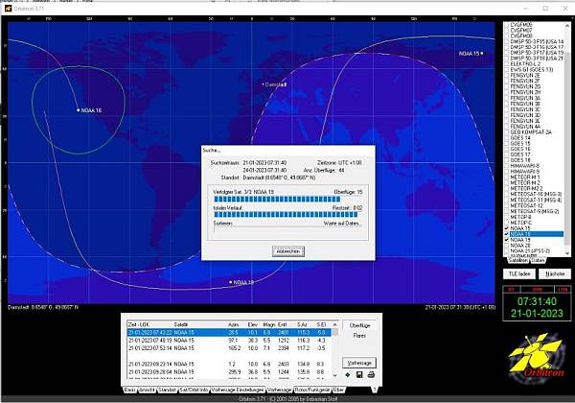Switch to Vorhersage Einstellungen tab
Viewport: 575px width, 403px height.
[x=238, y=390]
